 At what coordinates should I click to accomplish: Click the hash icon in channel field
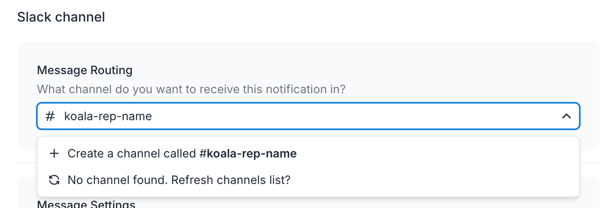click(x=50, y=116)
